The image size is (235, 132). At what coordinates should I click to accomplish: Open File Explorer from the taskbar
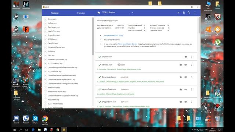pos(39,130)
